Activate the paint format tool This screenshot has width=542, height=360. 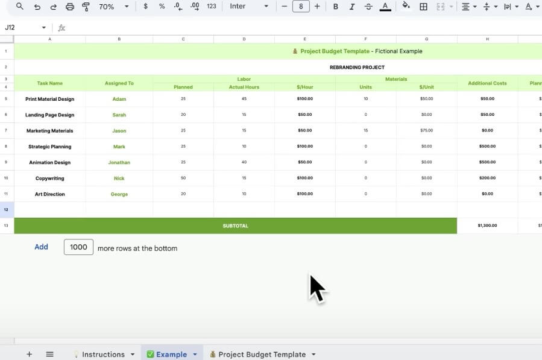click(x=86, y=7)
